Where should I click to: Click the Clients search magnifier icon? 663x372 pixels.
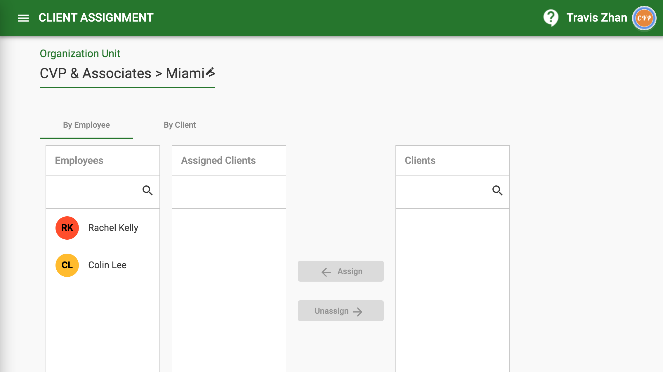[x=497, y=191]
